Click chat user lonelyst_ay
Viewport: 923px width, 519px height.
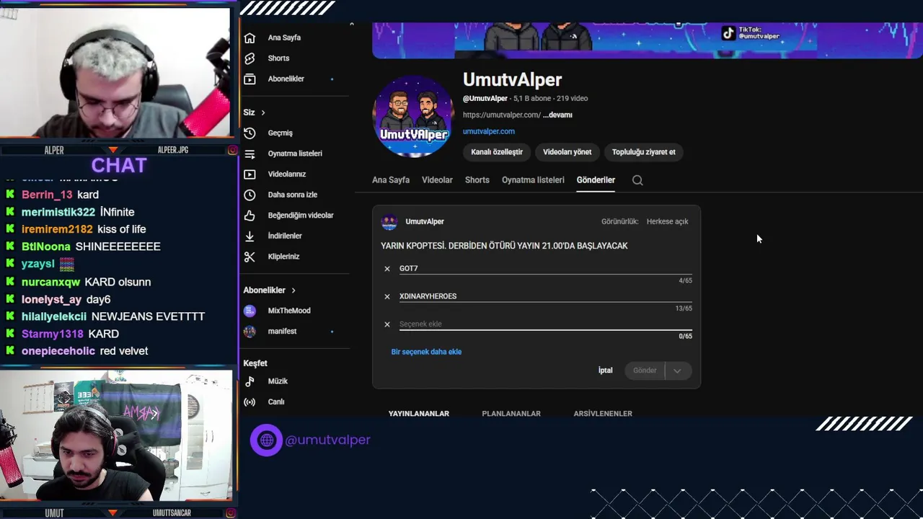(51, 299)
